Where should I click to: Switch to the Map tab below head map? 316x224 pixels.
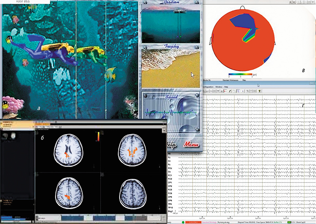(x=244, y=80)
